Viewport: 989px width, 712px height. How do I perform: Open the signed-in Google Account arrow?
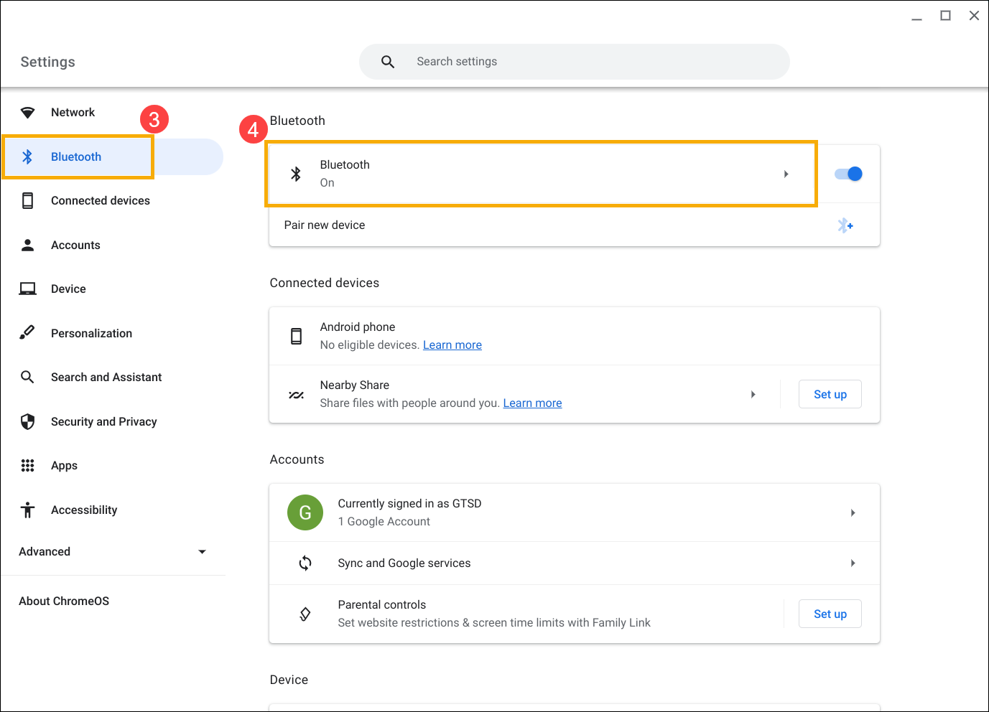point(853,512)
